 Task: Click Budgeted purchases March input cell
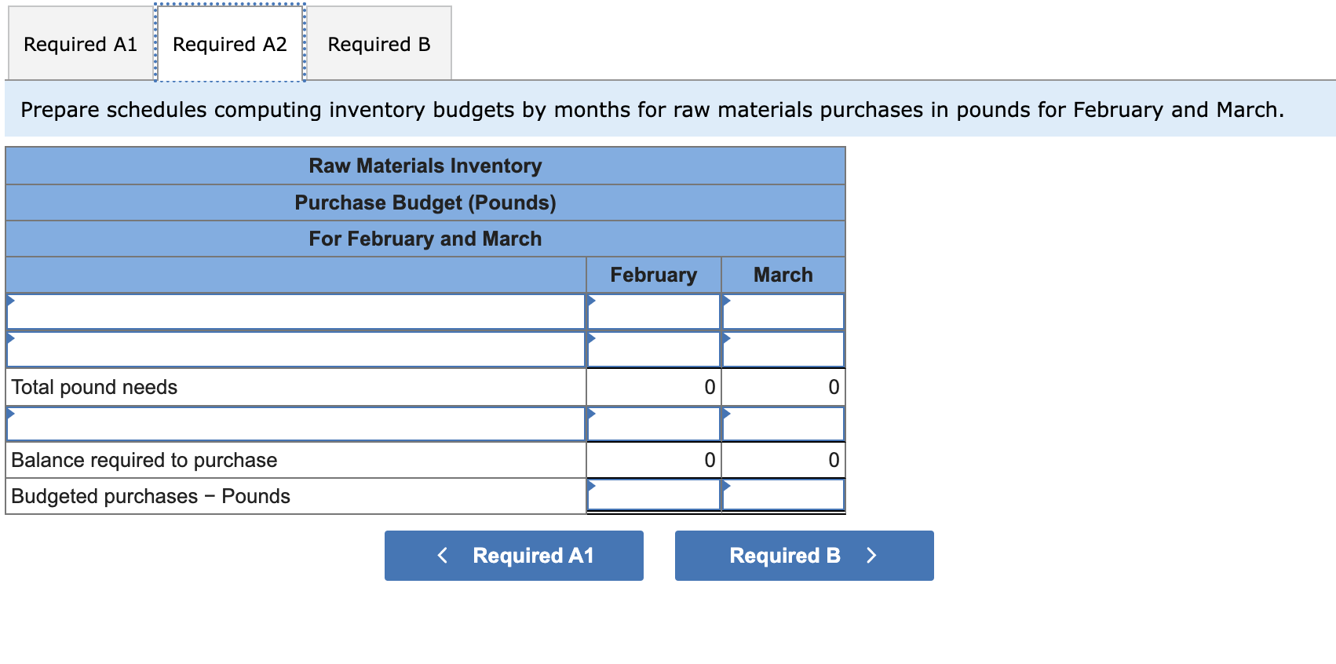(x=783, y=495)
